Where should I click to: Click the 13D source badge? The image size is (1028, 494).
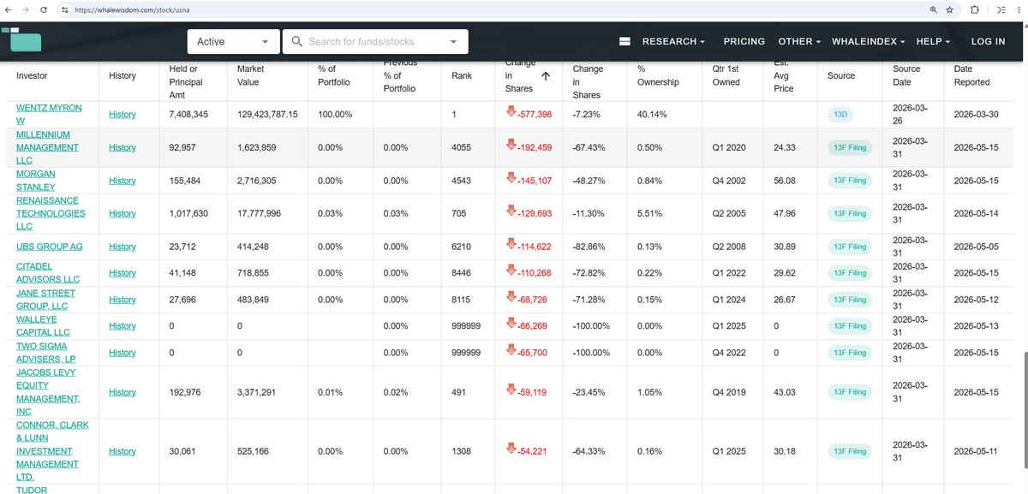pos(840,114)
